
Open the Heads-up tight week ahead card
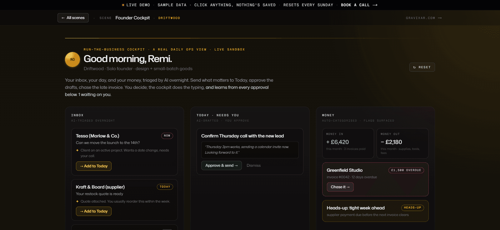tap(375, 211)
